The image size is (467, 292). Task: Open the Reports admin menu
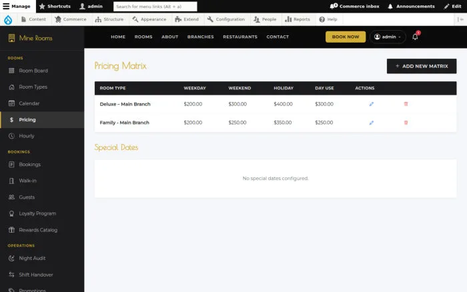click(x=298, y=19)
